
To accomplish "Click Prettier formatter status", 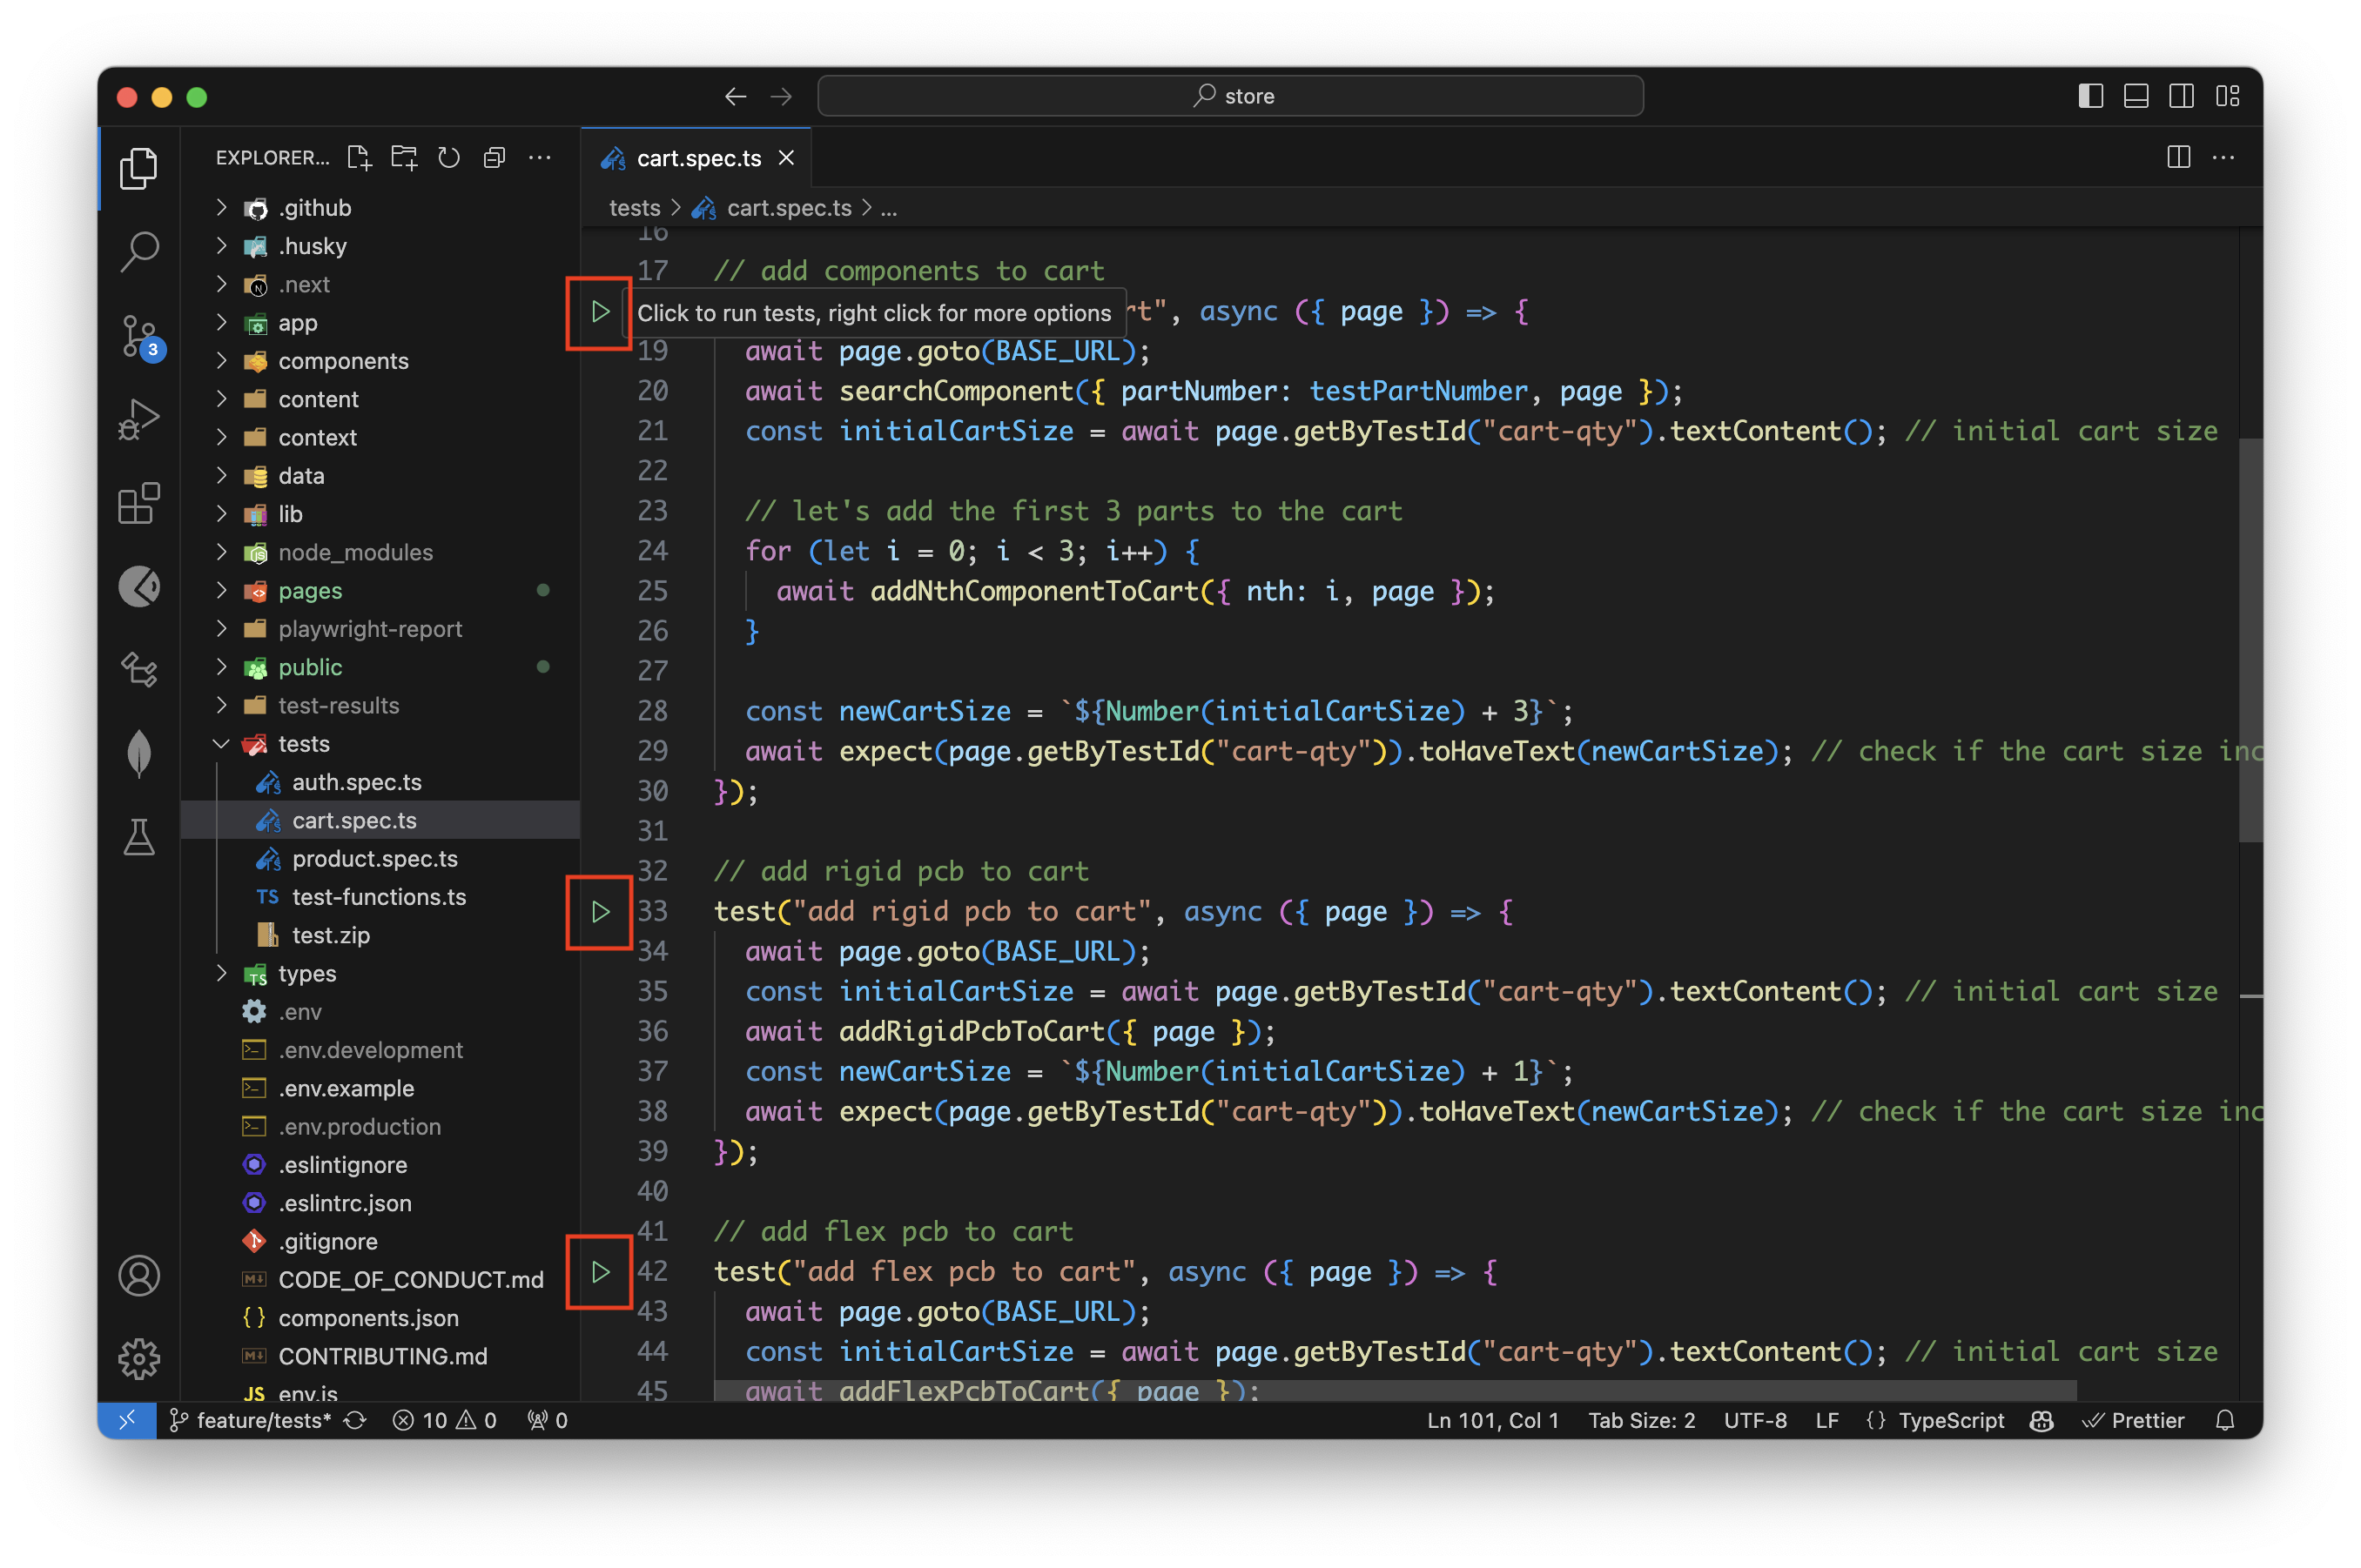I will (x=2132, y=1420).
